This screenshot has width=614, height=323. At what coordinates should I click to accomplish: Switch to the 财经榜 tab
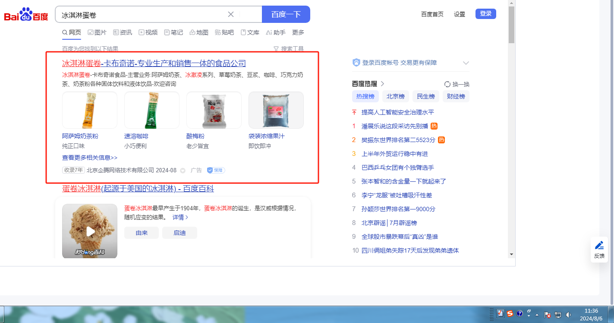tap(456, 96)
